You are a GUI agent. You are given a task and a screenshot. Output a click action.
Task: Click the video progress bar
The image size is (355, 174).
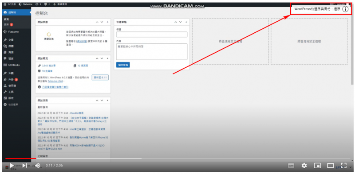click(x=178, y=159)
